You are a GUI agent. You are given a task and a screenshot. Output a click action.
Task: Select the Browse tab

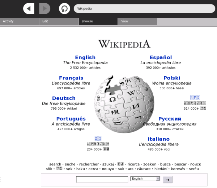[98, 21]
